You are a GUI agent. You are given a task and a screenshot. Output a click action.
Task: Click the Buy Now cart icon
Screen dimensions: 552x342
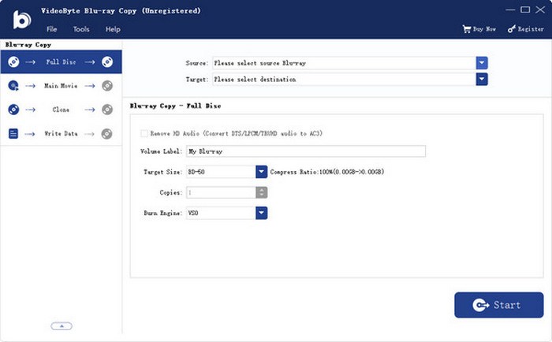466,29
